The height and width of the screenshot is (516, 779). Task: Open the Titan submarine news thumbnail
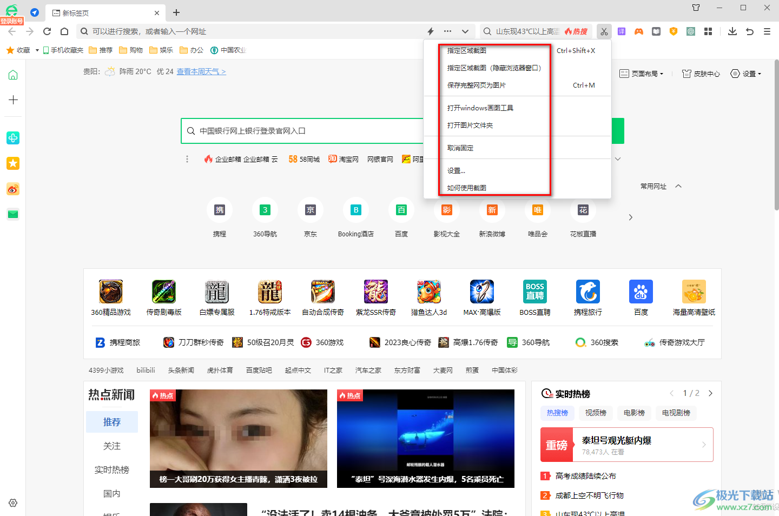[426, 439]
